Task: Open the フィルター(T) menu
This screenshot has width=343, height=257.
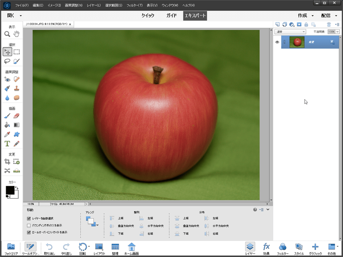Action: tap(134, 5)
